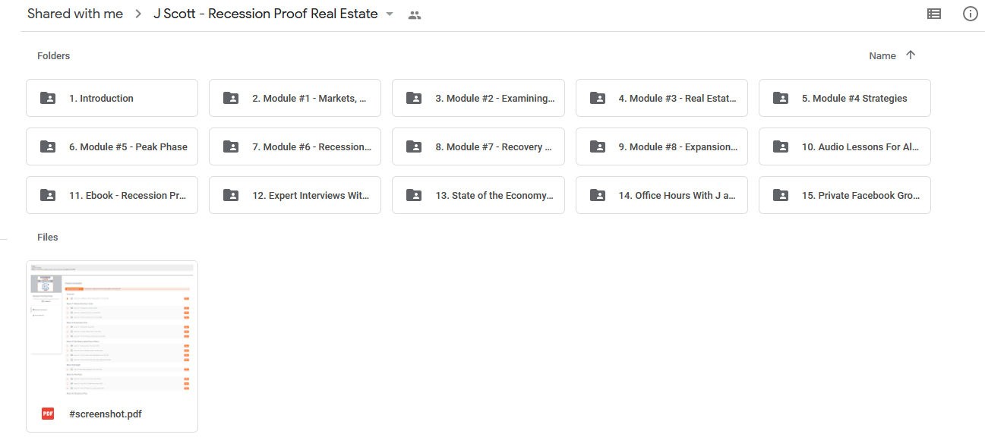Select the '12. Expert Interviews Wit' folder name
The image size is (985, 447).
pyautogui.click(x=311, y=195)
